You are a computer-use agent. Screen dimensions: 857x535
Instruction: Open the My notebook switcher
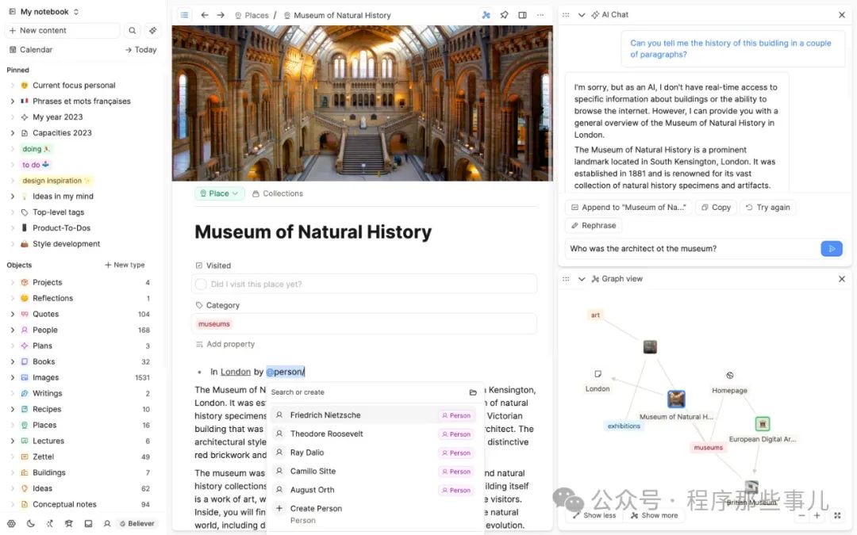coord(44,11)
